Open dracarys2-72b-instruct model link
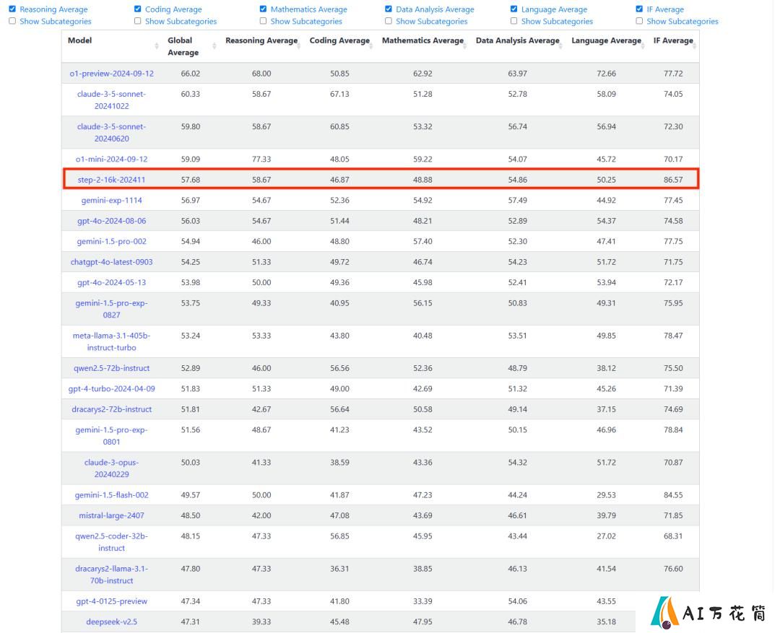This screenshot has width=780, height=633. pyautogui.click(x=111, y=409)
